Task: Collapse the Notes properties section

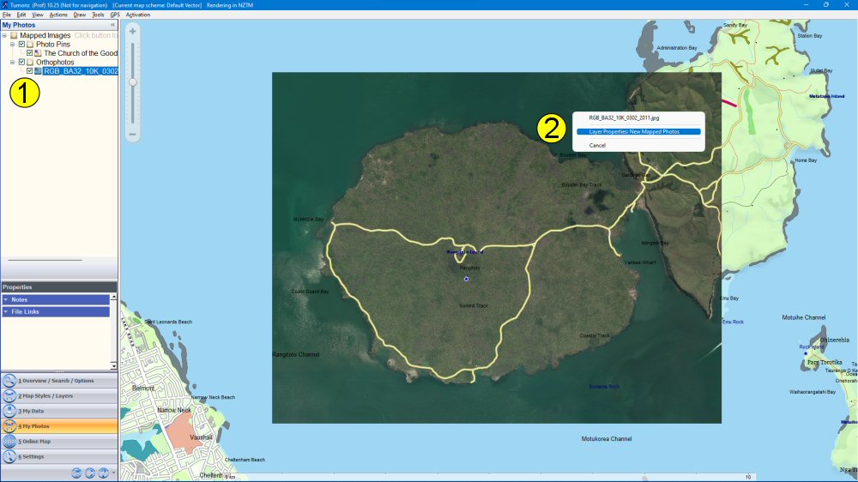Action: [x=6, y=300]
